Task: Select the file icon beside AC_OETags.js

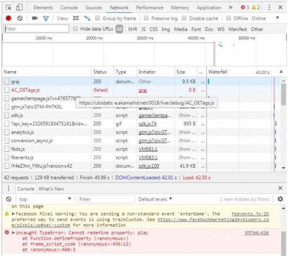Action: click(x=7, y=90)
